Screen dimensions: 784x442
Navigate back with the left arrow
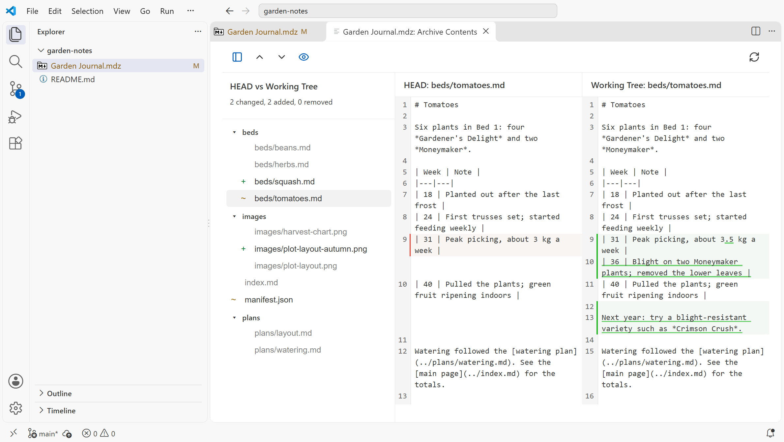(230, 11)
